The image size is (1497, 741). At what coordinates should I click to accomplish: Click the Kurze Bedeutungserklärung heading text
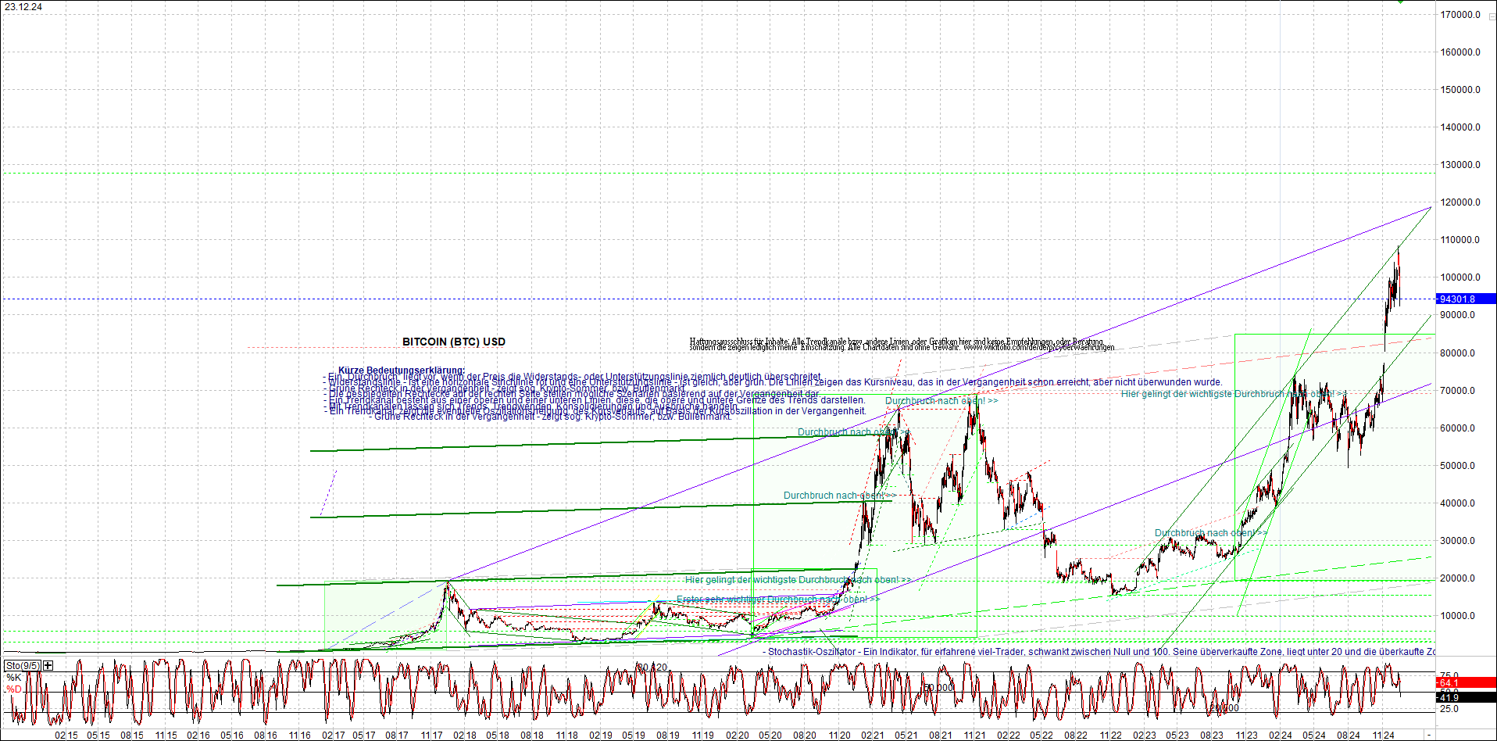click(402, 370)
